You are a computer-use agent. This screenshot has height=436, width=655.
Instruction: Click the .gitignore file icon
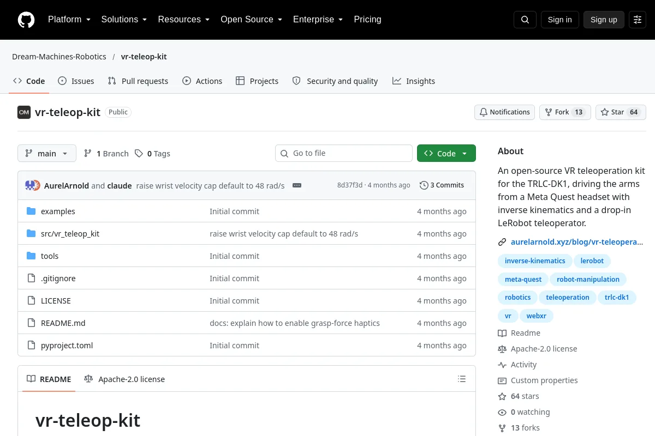tap(31, 278)
